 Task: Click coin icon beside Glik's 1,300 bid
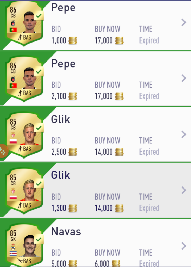coord(73,208)
